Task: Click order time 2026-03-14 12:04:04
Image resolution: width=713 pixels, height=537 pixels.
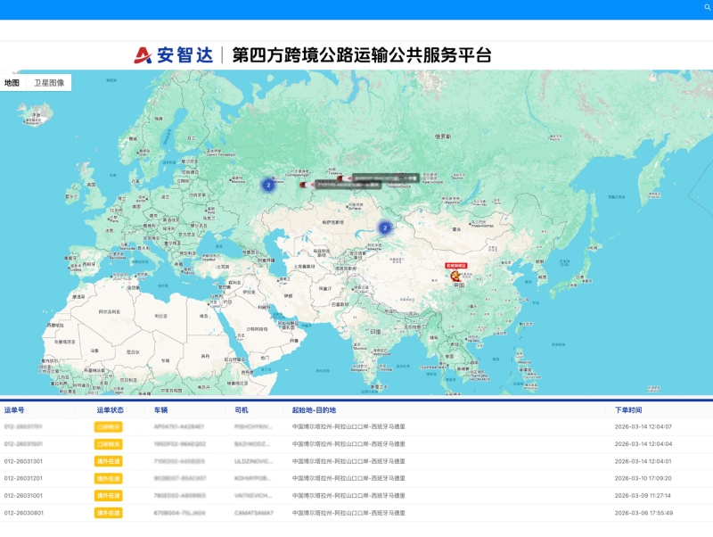Action: (643, 444)
